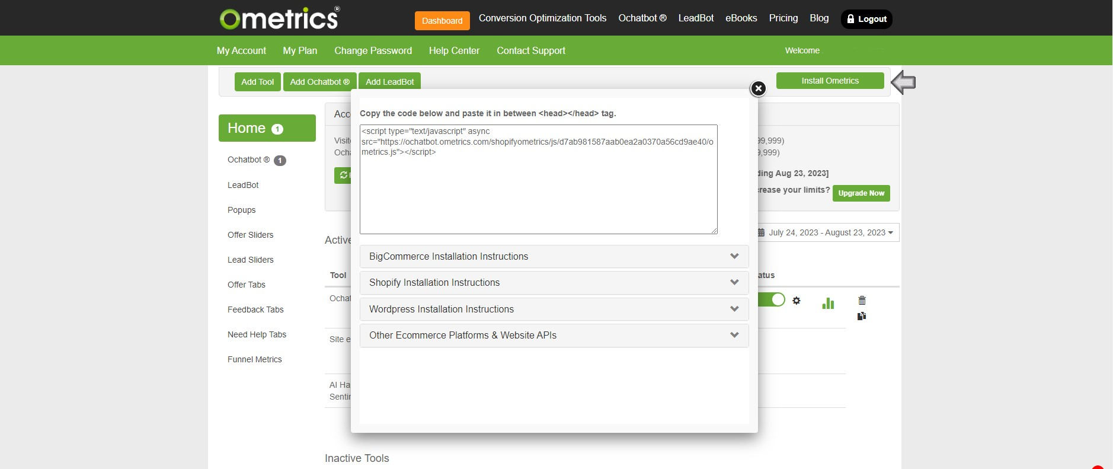Expand Shopify Installation Instructions
The height and width of the screenshot is (469, 1113).
tap(554, 283)
